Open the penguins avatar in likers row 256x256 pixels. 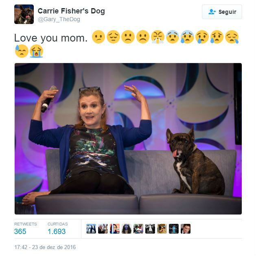(x=91, y=229)
